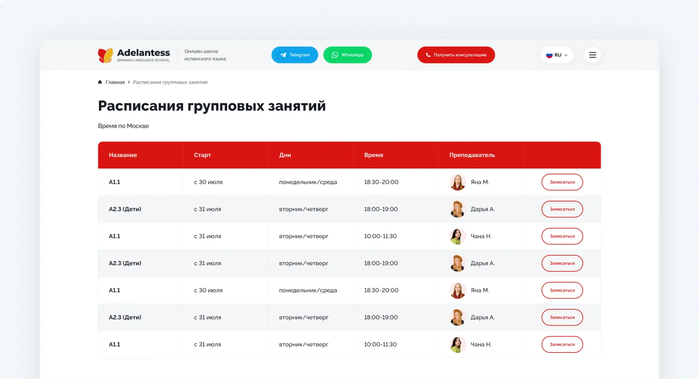
Task: Click the phone icon on the consultation button
Action: coord(428,55)
